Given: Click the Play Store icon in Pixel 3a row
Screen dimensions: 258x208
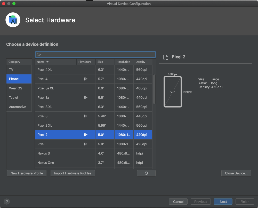Looking at the screenshot, I should click(86, 98).
